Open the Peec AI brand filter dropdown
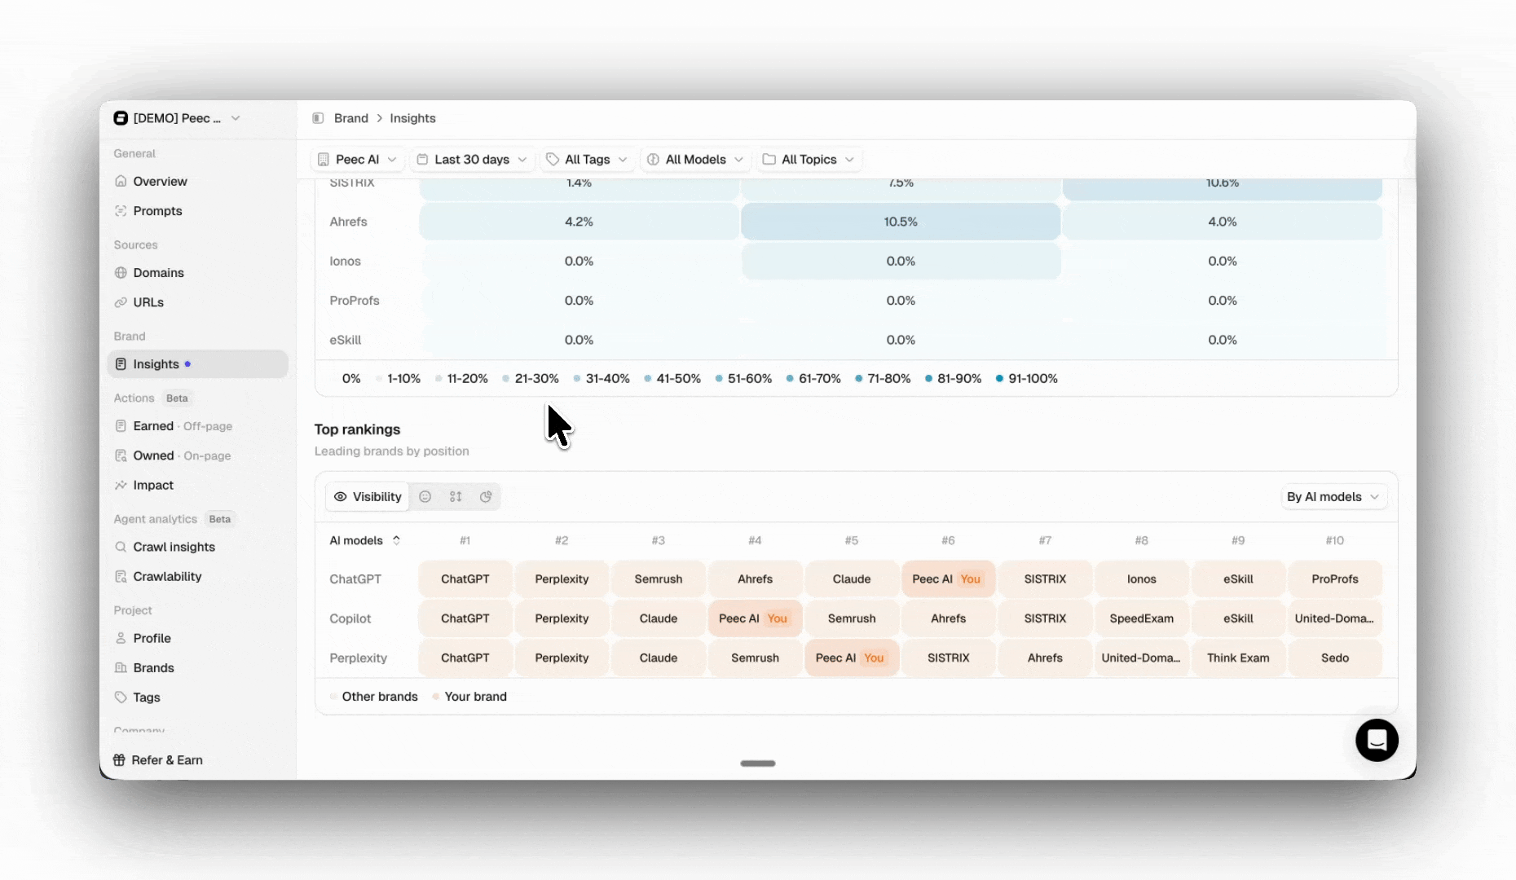This screenshot has height=880, width=1516. [x=357, y=159]
